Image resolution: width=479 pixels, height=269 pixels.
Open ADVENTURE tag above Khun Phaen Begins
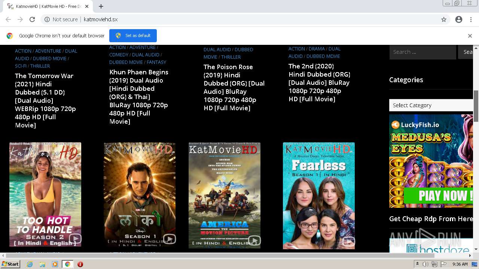[x=143, y=47]
